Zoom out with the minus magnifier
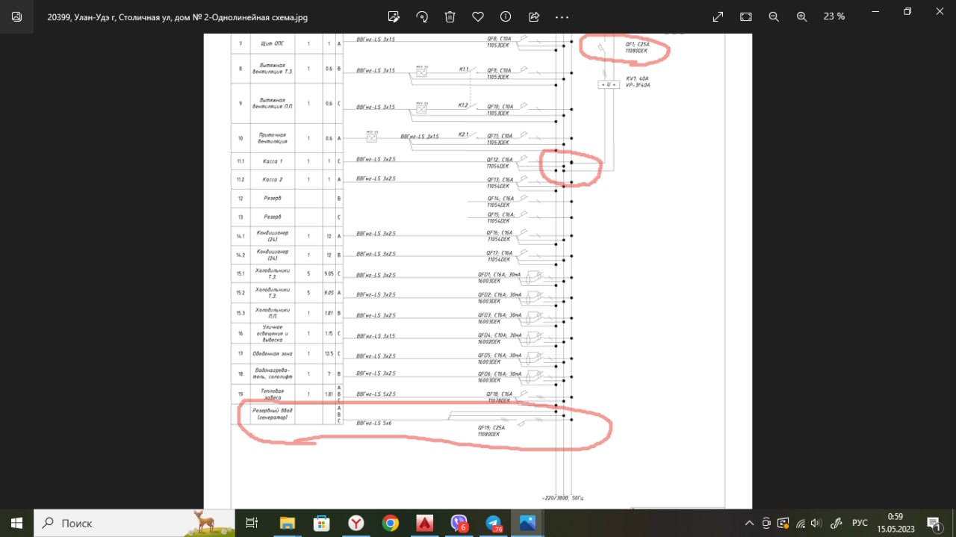This screenshot has width=956, height=537. tap(774, 16)
